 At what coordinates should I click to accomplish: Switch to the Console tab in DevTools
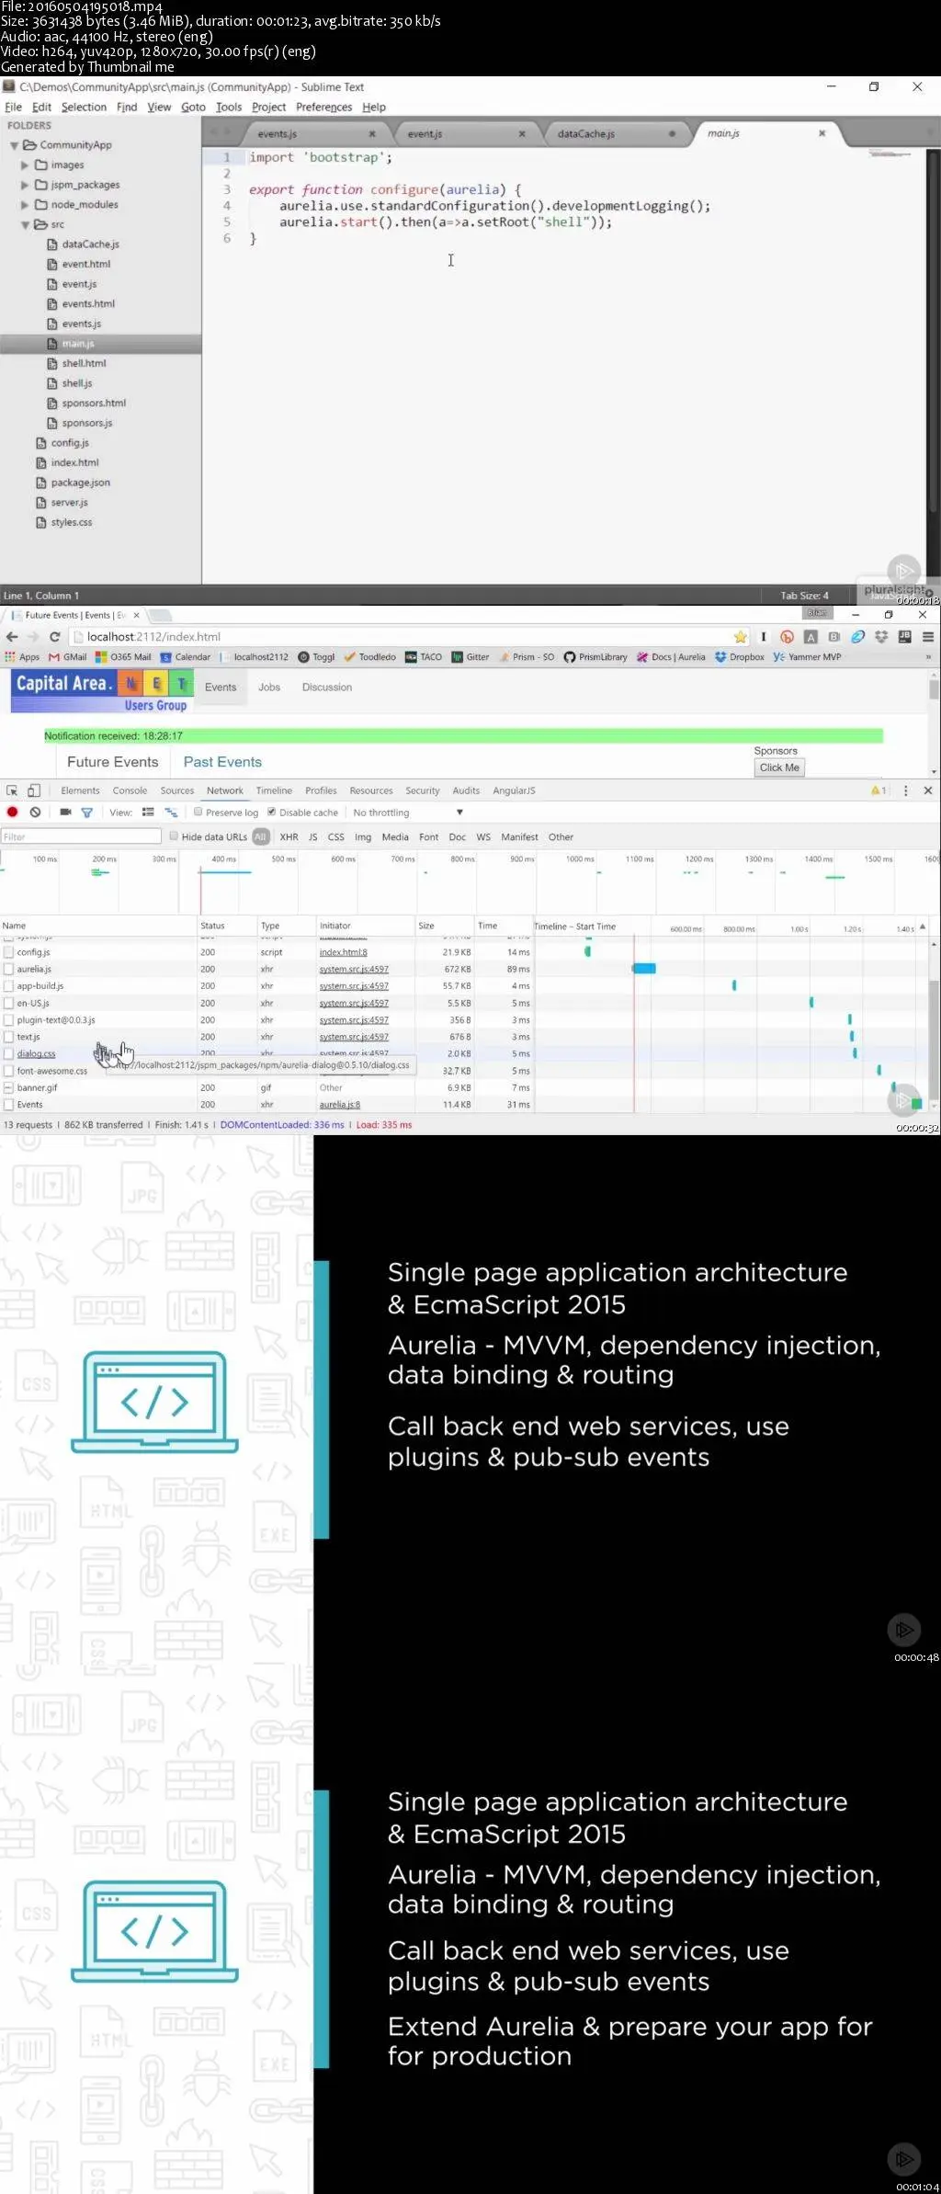click(x=130, y=790)
